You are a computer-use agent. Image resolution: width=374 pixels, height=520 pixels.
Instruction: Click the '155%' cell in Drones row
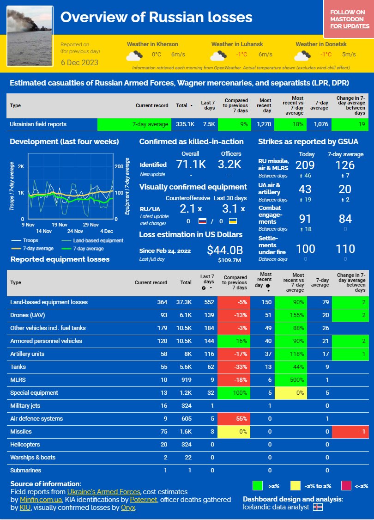tap(291, 315)
